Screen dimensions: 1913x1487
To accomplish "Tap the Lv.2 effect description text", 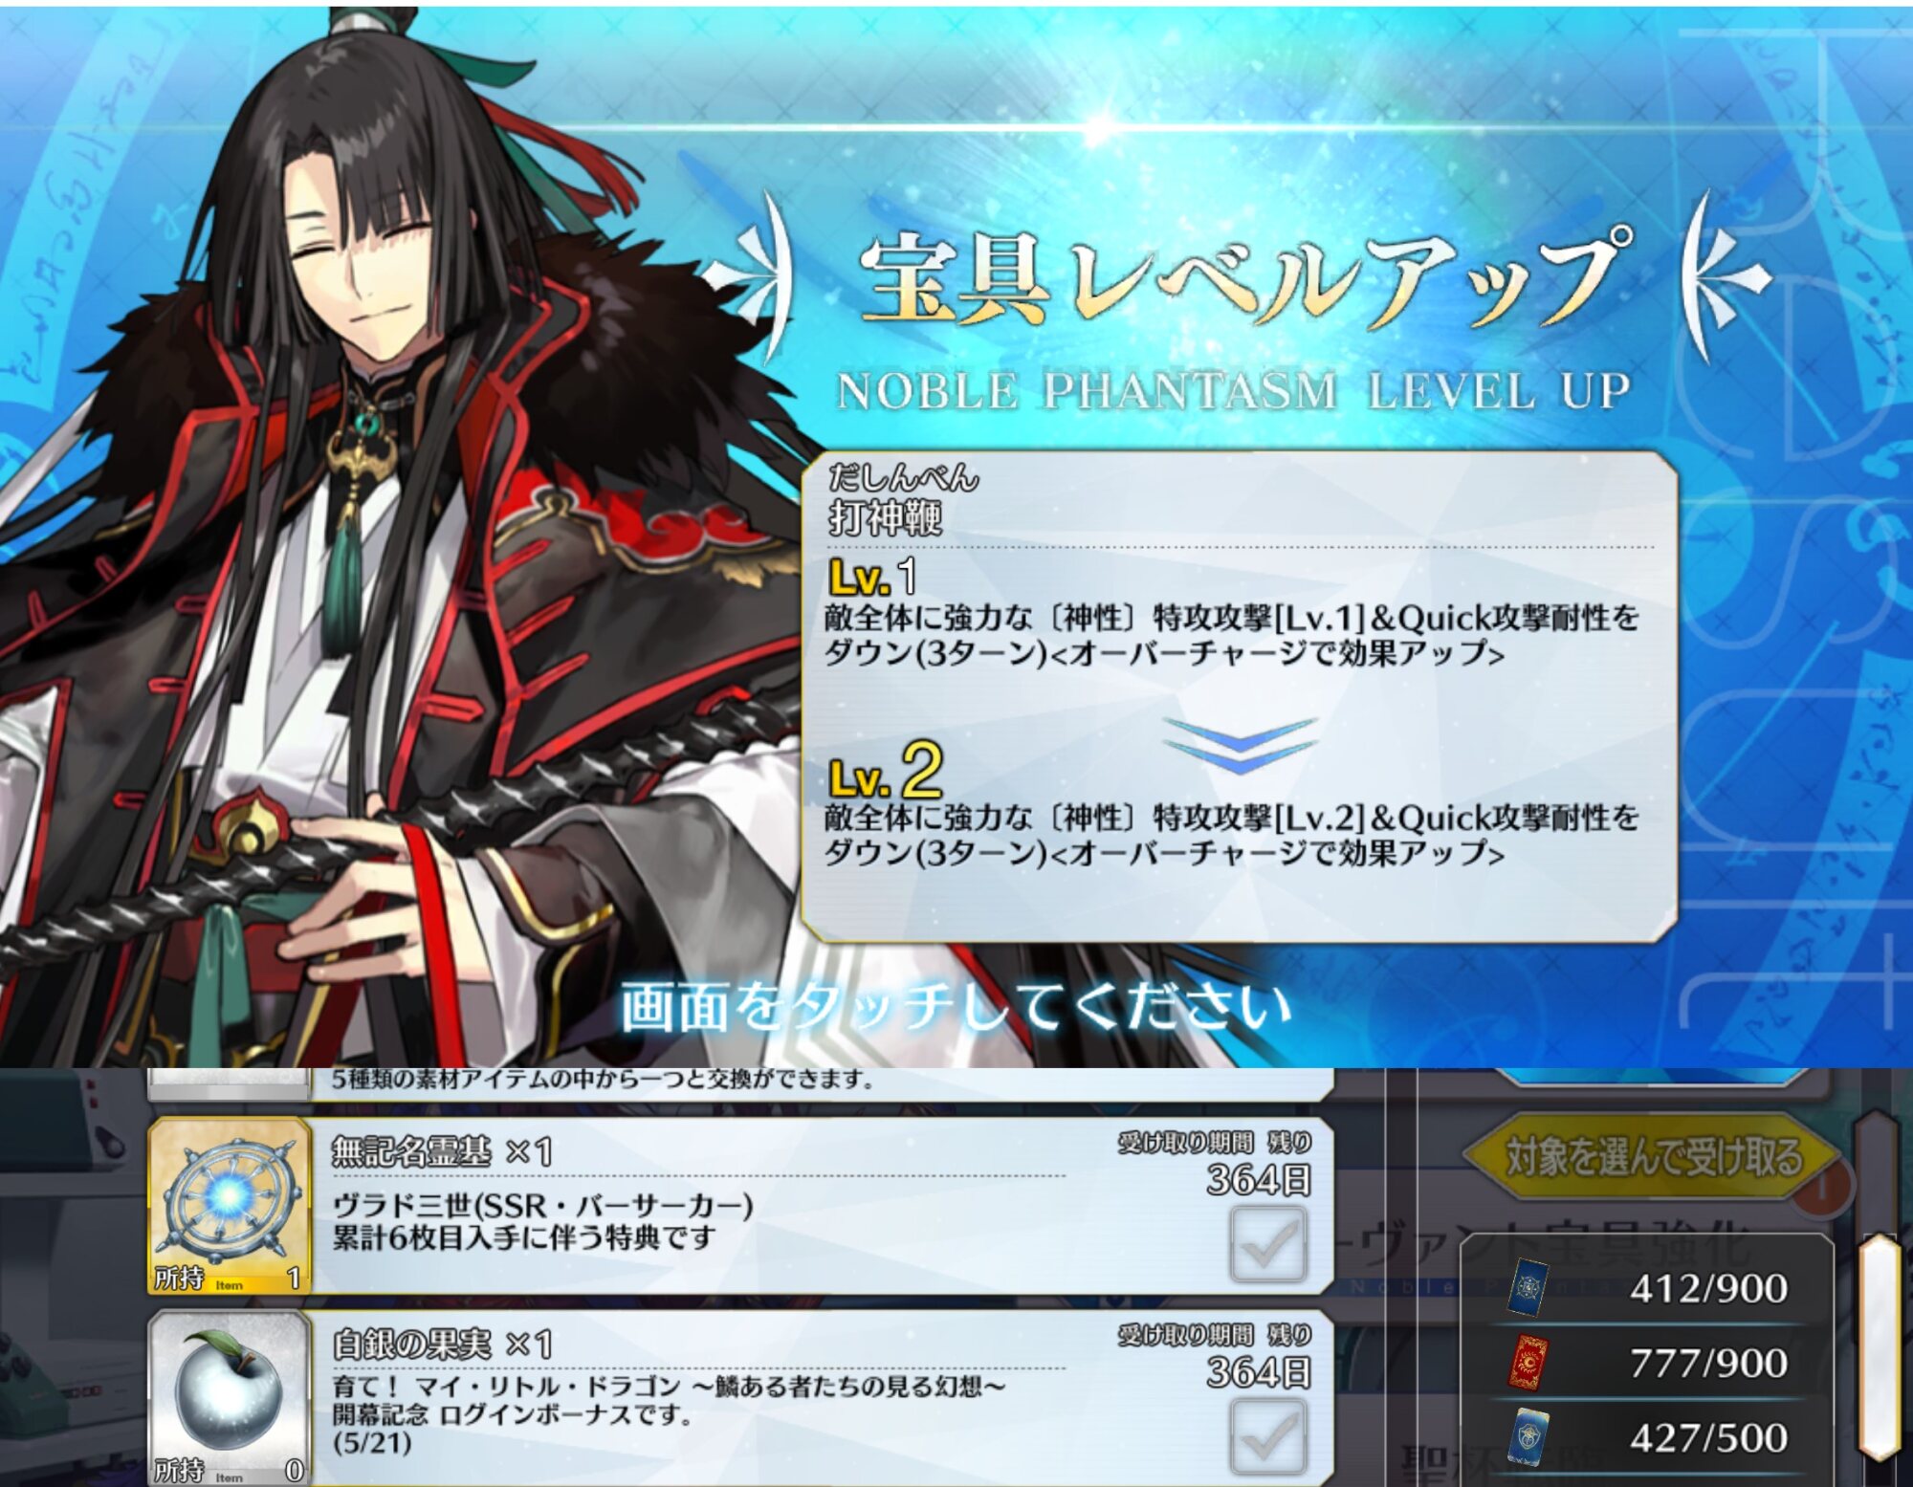I will [1231, 835].
